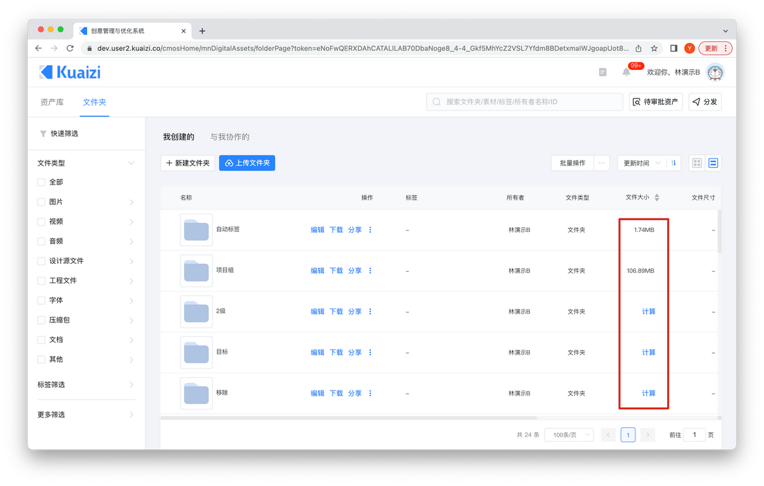Collapse the 文件类型 section
Image resolution: width=764 pixels, height=486 pixels.
coord(131,163)
